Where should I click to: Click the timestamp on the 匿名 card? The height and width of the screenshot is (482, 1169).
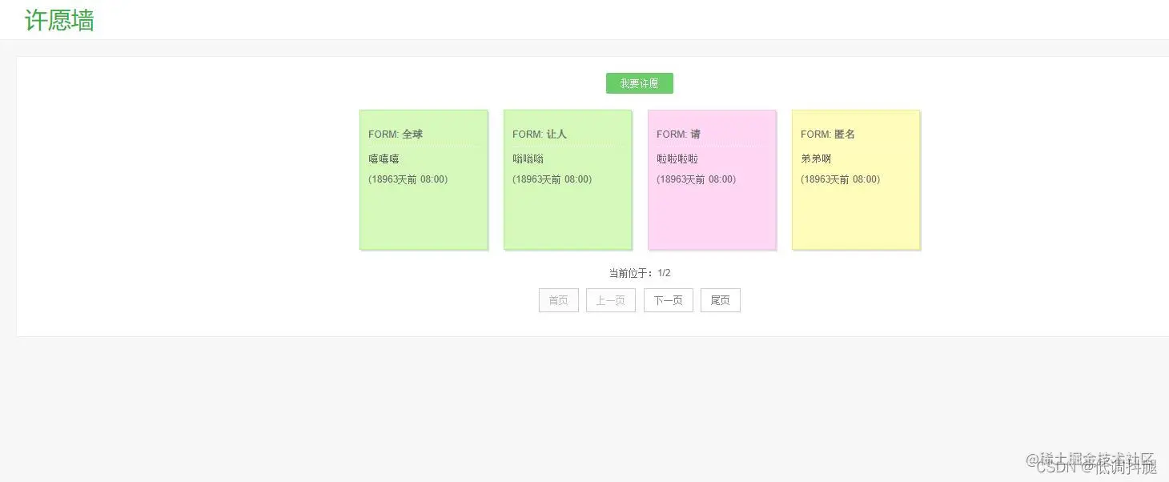pyautogui.click(x=838, y=179)
